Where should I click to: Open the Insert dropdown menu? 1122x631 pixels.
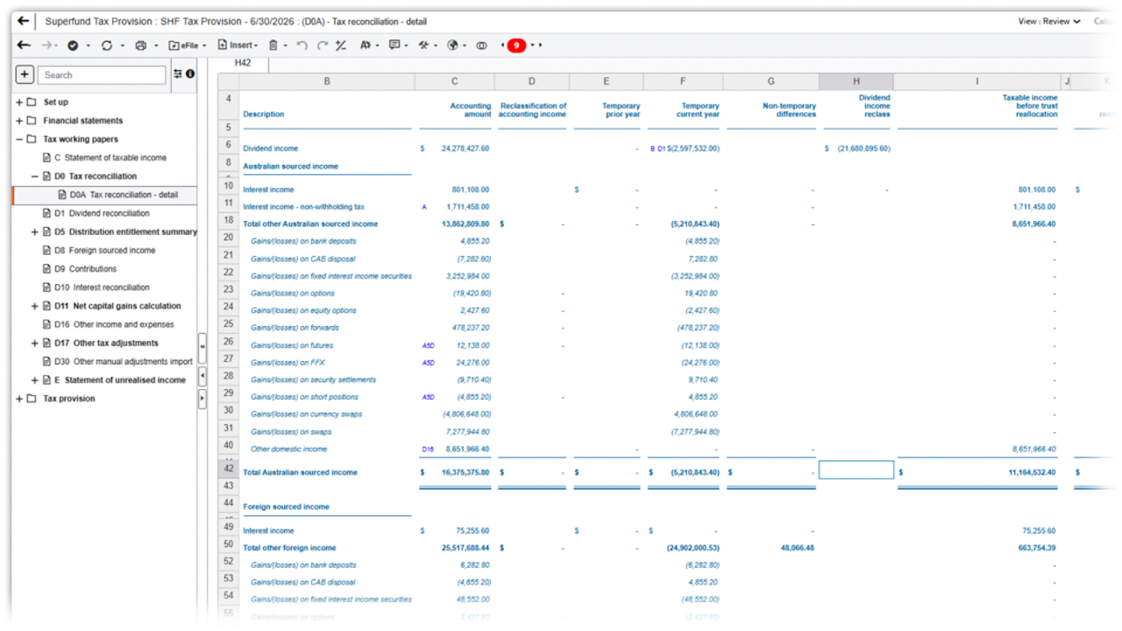(238, 46)
